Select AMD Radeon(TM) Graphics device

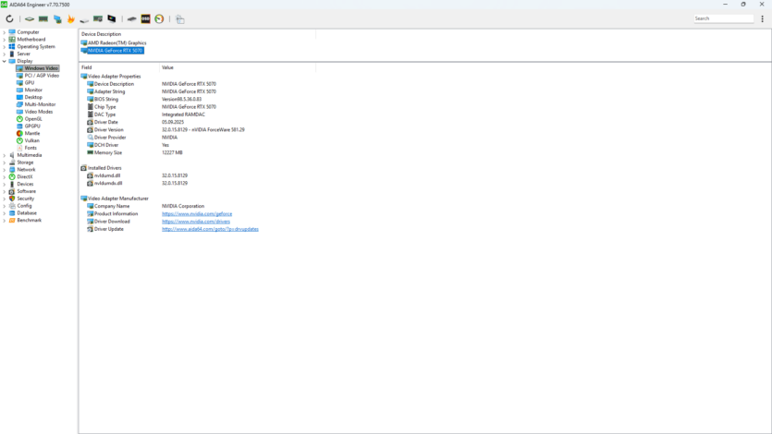pyautogui.click(x=116, y=42)
